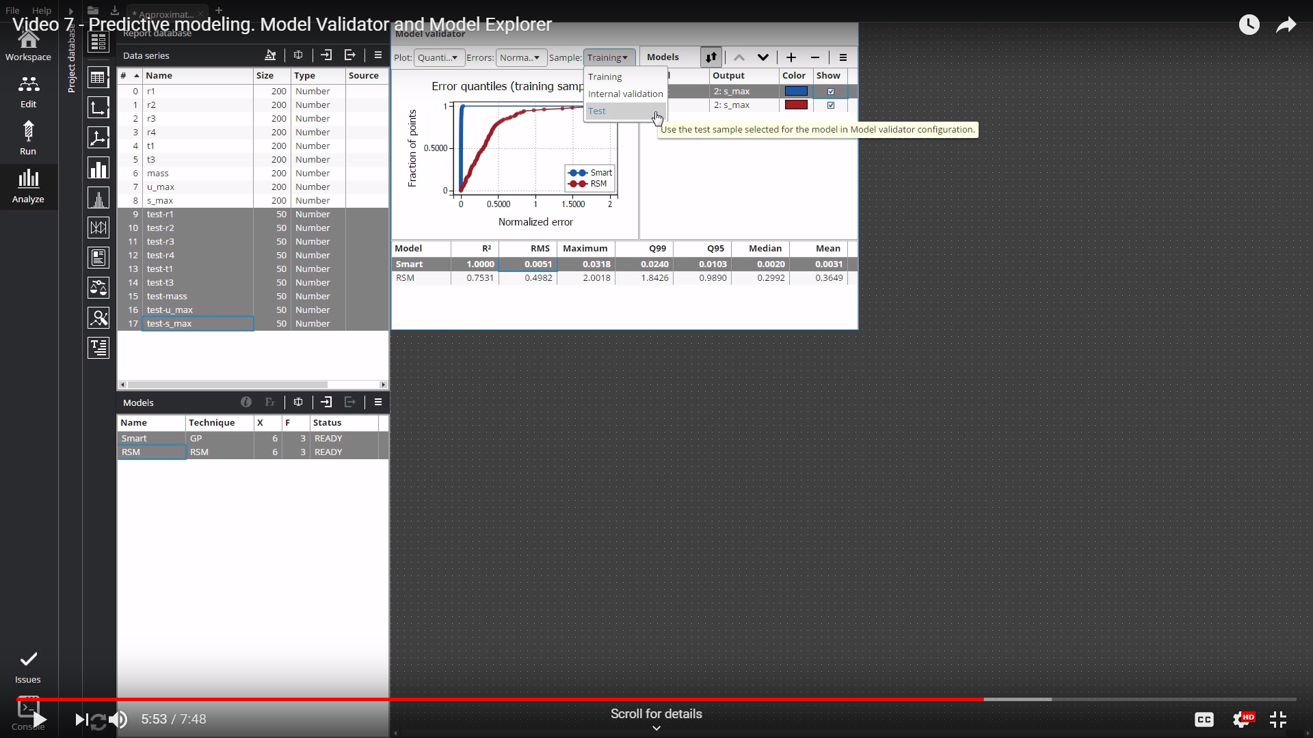Export data from the Data series pane

point(350,55)
